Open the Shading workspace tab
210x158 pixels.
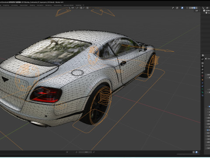pos(32,5)
